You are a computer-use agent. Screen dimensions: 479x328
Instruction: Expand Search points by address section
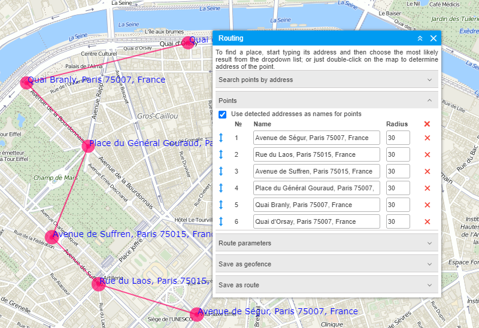327,80
